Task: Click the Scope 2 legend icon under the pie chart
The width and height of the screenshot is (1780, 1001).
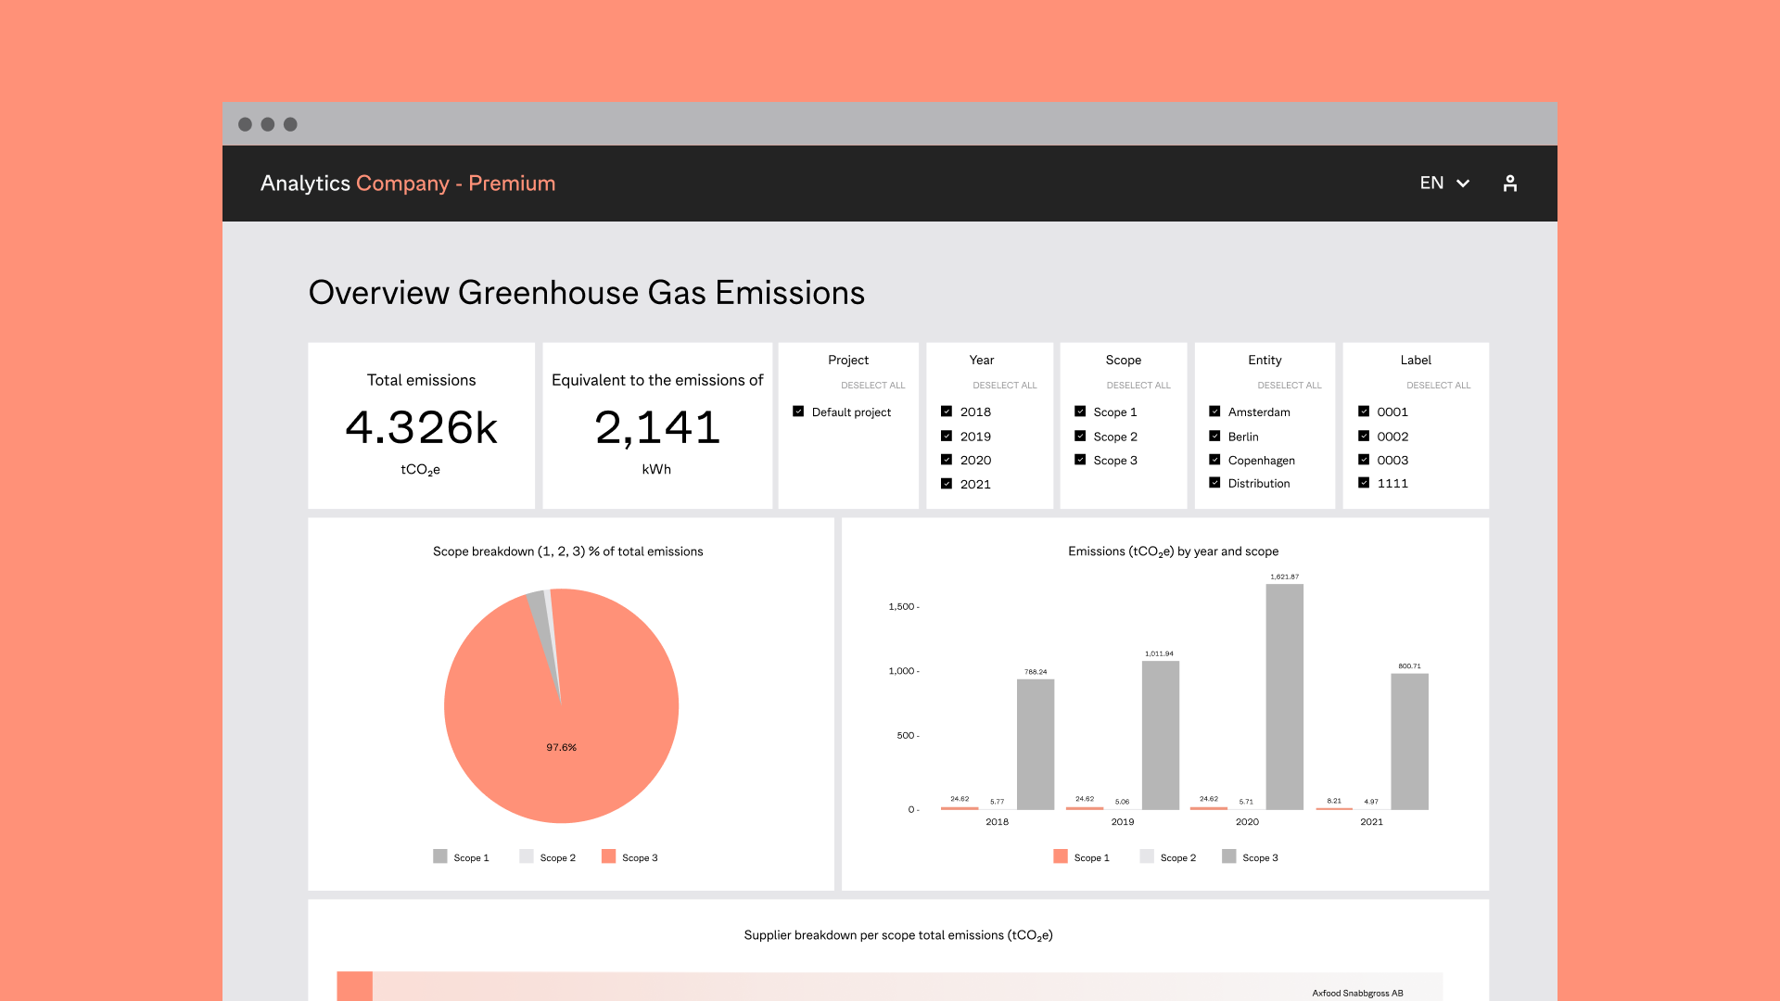Action: (527, 856)
